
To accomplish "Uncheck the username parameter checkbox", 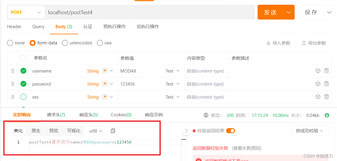I will [x=23, y=71].
